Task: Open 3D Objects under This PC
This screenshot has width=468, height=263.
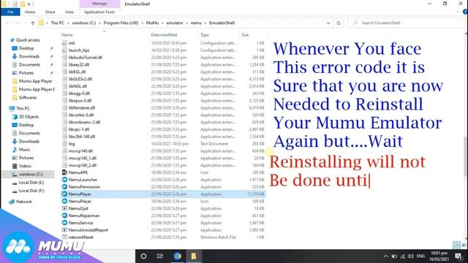Action: (x=29, y=117)
